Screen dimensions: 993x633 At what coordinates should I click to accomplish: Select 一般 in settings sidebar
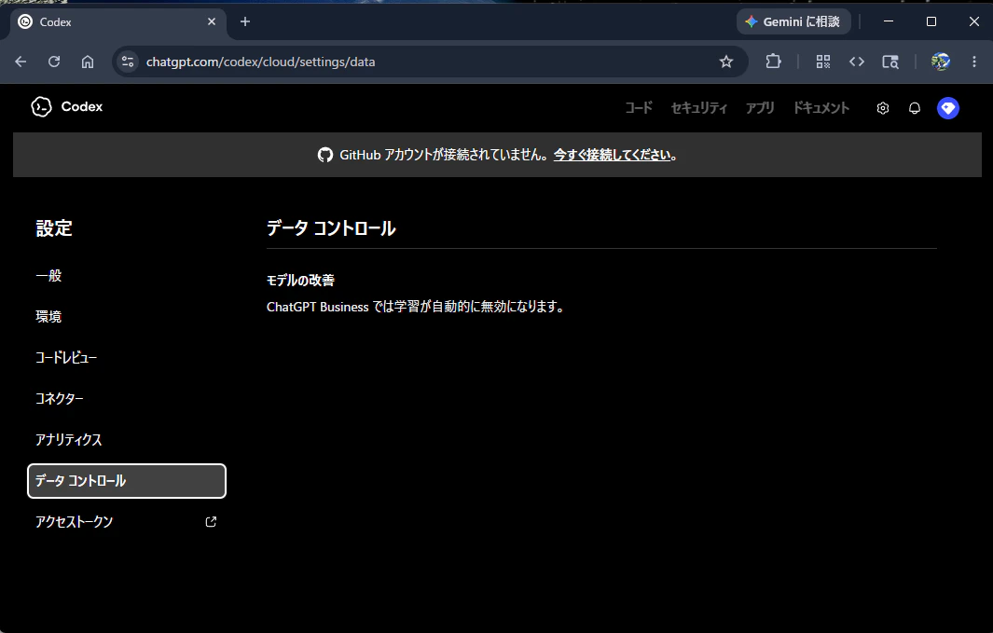tap(127, 276)
